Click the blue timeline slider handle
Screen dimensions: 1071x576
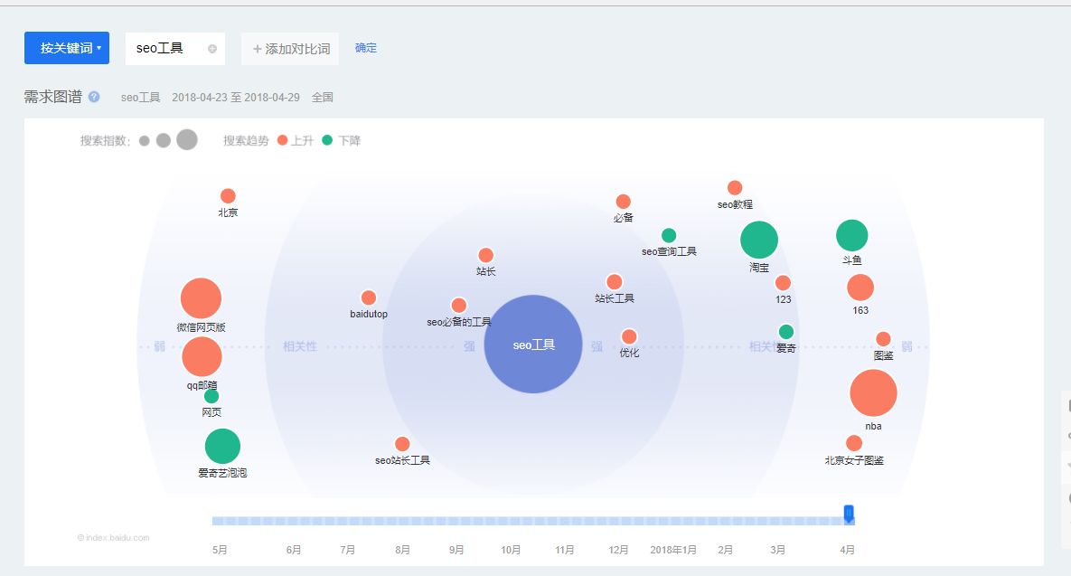point(849,514)
